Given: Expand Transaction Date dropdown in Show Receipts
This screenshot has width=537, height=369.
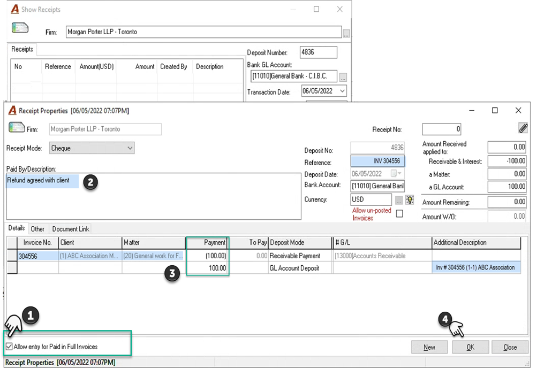Looking at the screenshot, I should point(342,91).
